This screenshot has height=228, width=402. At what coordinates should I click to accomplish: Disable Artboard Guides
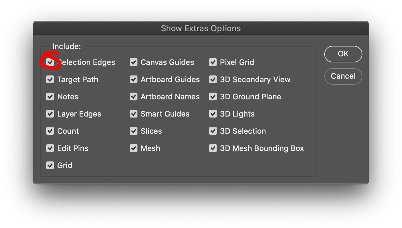click(133, 79)
